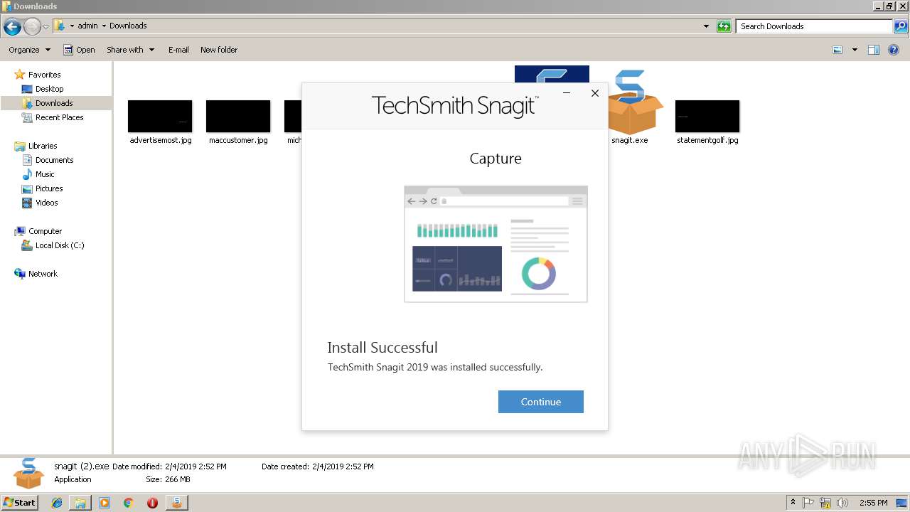The height and width of the screenshot is (512, 910).
Task: Go back using the Explorer Back arrow
Action: 12,27
